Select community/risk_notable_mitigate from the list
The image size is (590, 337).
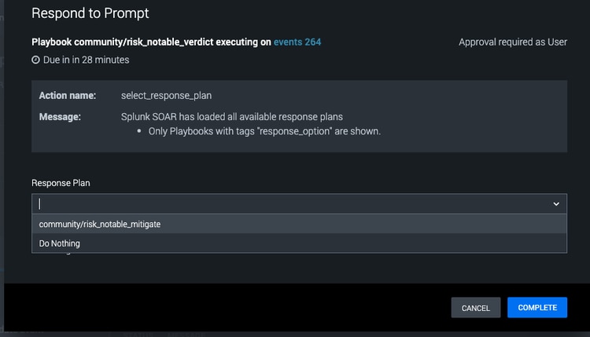pyautogui.click(x=99, y=224)
